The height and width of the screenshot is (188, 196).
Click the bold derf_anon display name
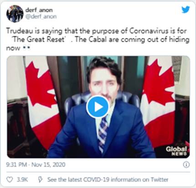click(39, 10)
